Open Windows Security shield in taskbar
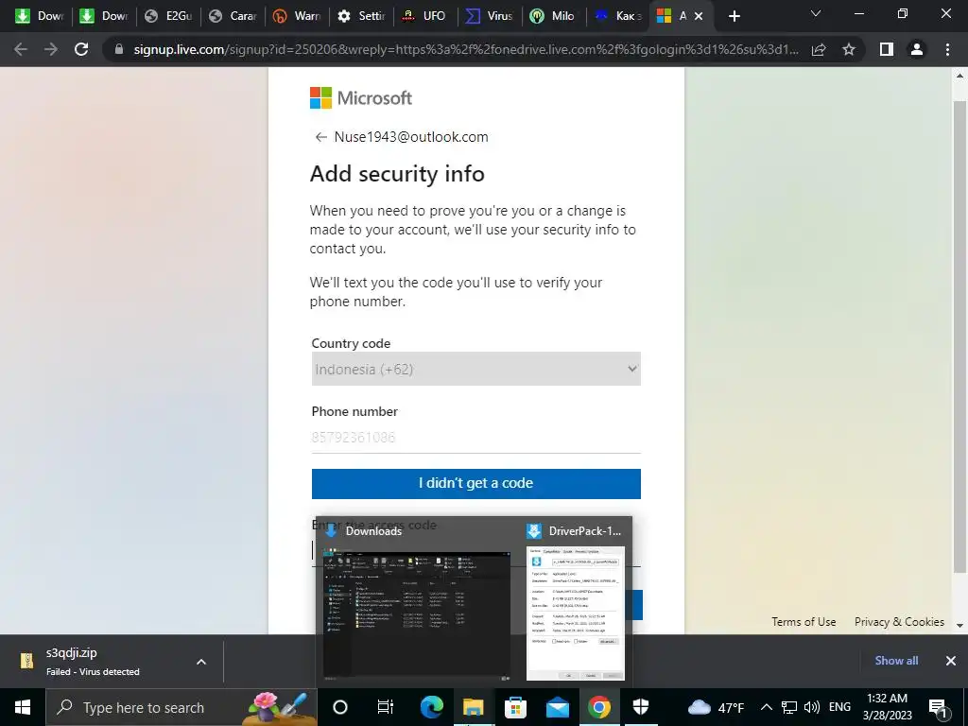The image size is (968, 726). click(x=641, y=707)
